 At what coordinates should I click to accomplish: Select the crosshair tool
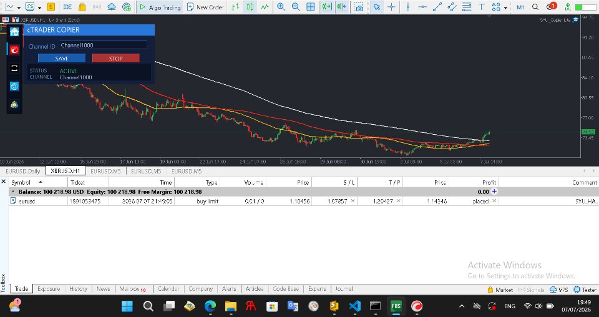[x=392, y=7]
